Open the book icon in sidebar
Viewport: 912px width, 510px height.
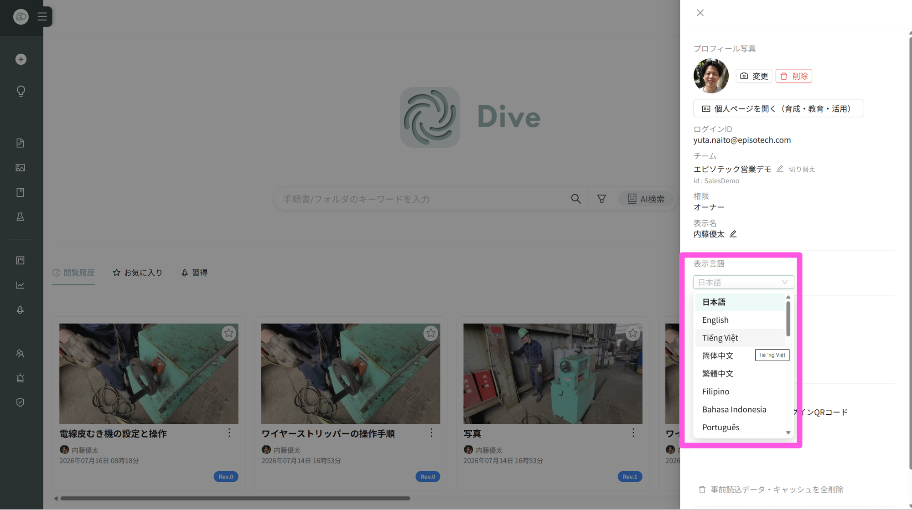[x=20, y=192]
